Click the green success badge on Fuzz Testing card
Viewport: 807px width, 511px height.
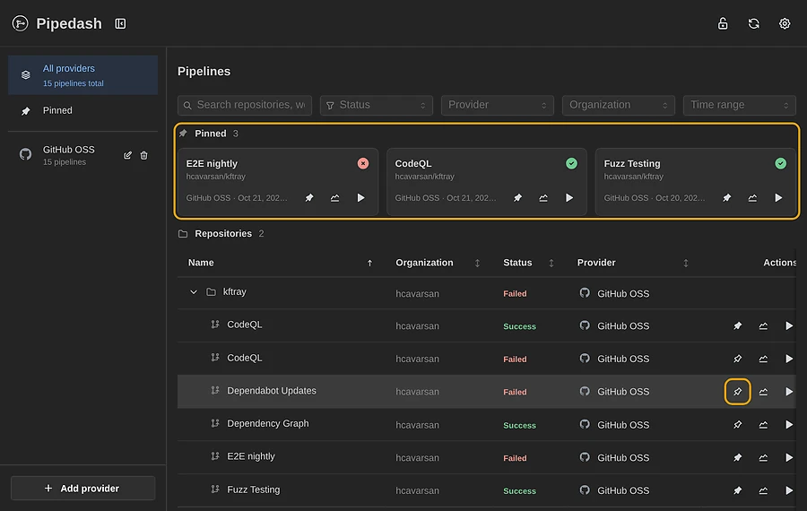click(781, 163)
